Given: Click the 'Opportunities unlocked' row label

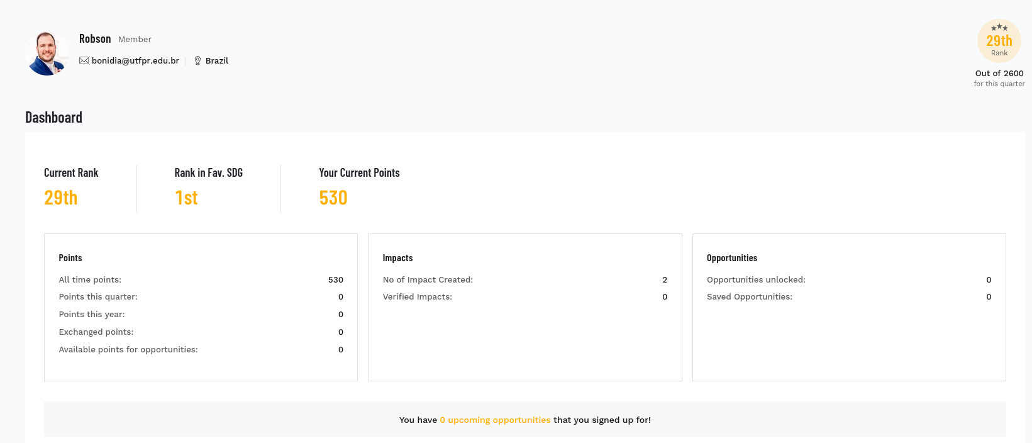Looking at the screenshot, I should 755,280.
